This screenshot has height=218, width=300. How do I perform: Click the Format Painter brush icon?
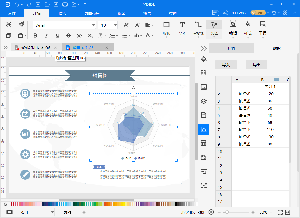tap(22, 24)
